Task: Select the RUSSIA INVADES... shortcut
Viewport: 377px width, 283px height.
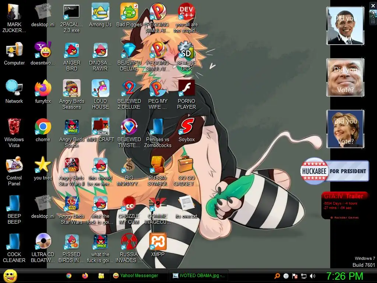Action: 129,248
